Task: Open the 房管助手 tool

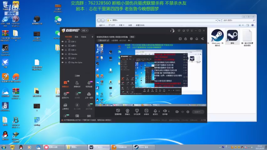Action: (x=77, y=84)
